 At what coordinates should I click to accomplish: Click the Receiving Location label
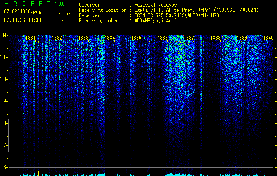click(x=103, y=10)
